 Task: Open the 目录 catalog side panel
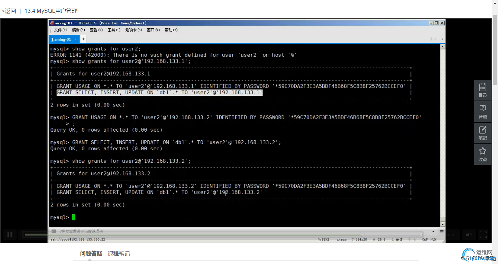483,90
